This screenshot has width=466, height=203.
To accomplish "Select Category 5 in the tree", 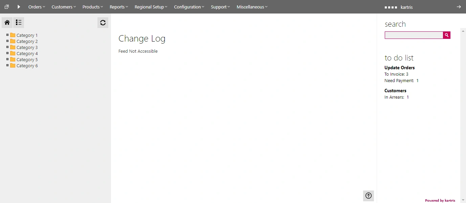I will point(27,59).
